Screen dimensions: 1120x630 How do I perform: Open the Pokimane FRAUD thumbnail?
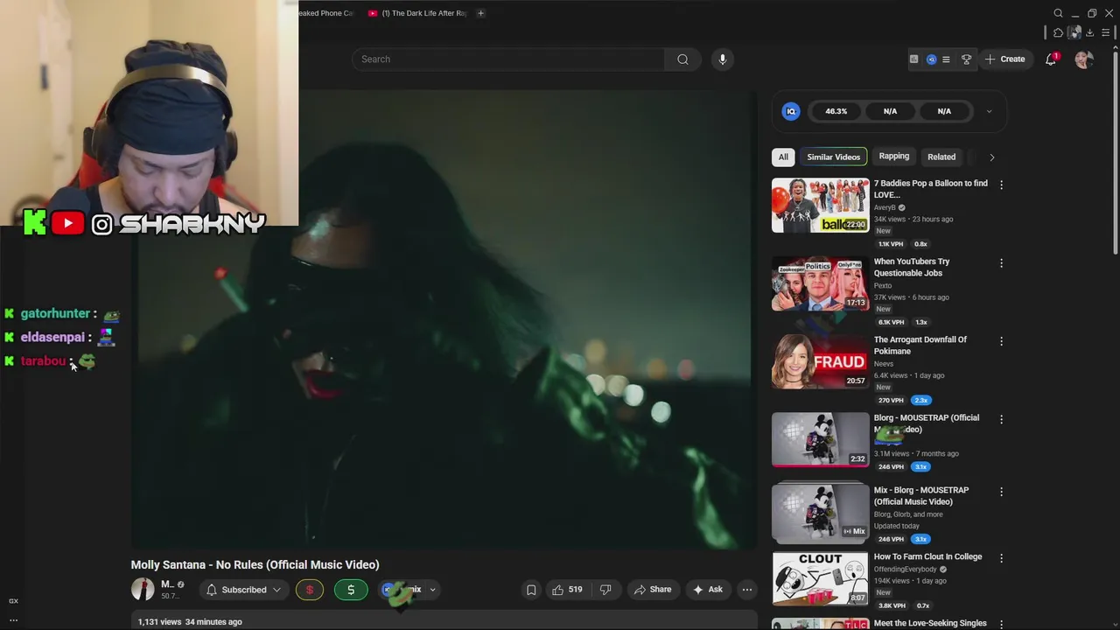click(x=820, y=361)
